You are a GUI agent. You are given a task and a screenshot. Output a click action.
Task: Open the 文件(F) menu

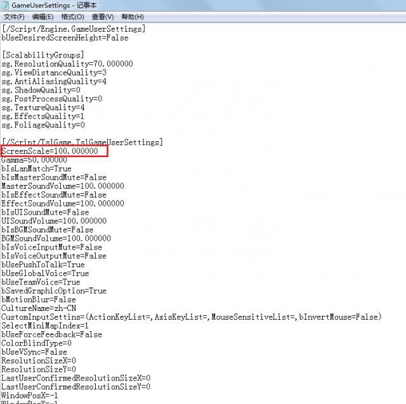click(x=14, y=17)
